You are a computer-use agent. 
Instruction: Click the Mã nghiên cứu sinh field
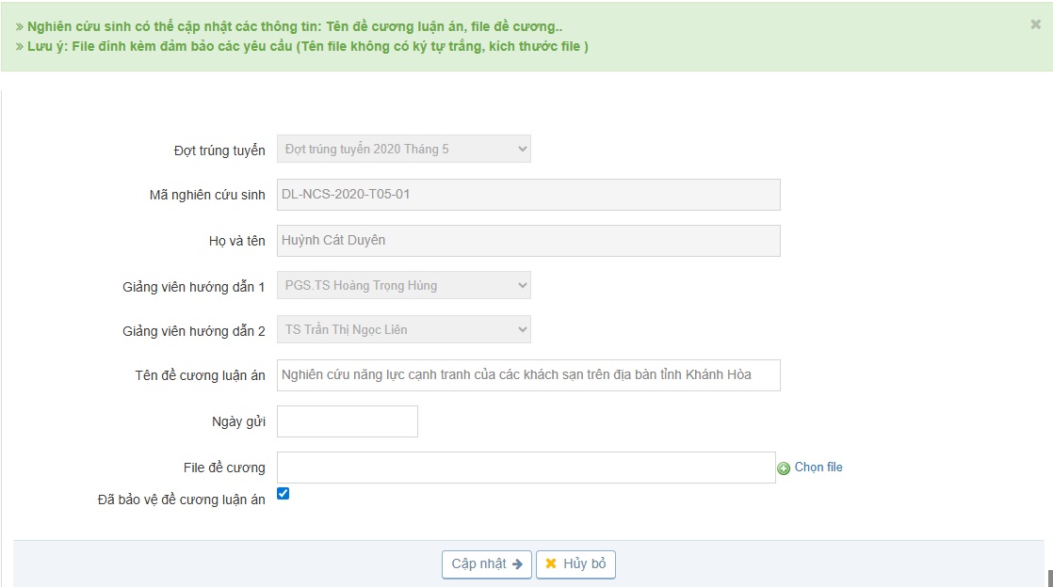527,195
